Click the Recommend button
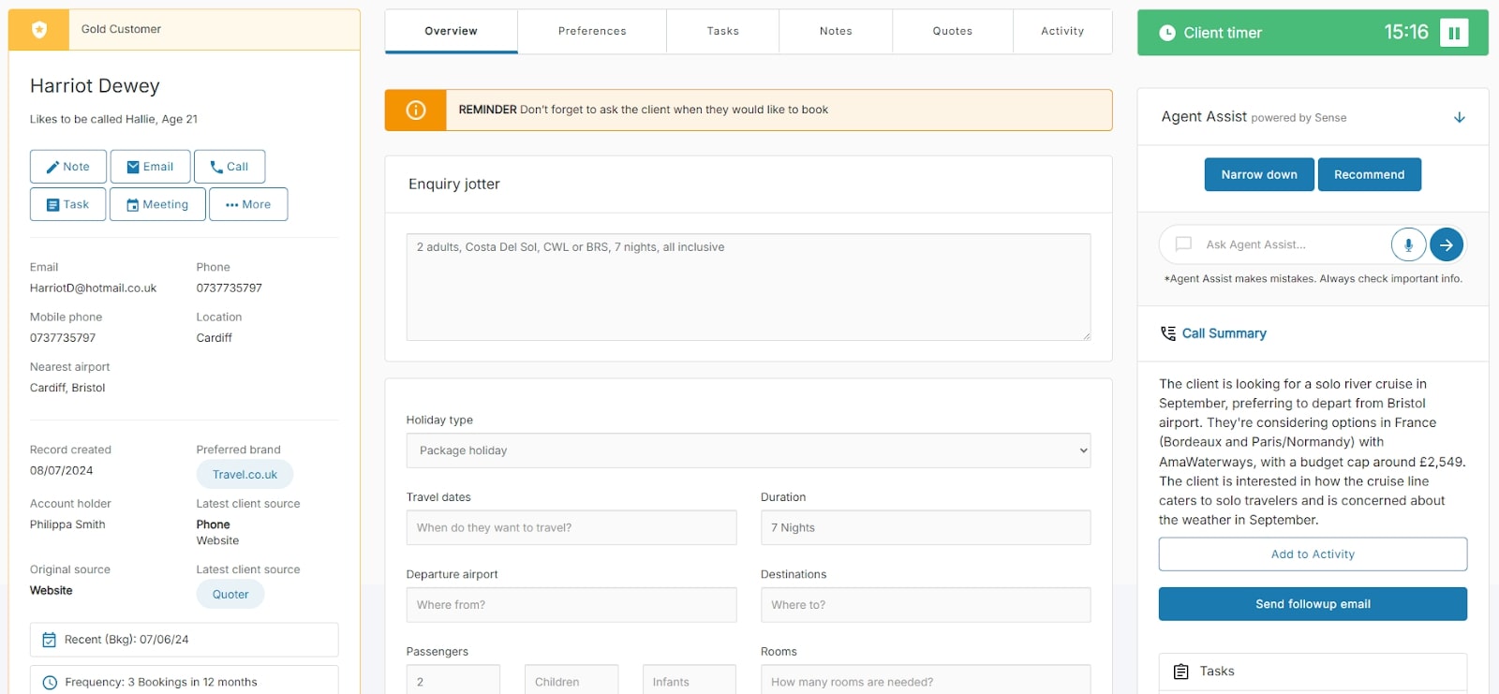Viewport: 1499px width, 694px height. pyautogui.click(x=1369, y=175)
